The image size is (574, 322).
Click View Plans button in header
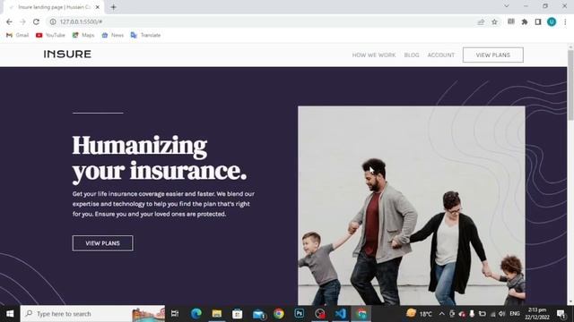pos(492,55)
